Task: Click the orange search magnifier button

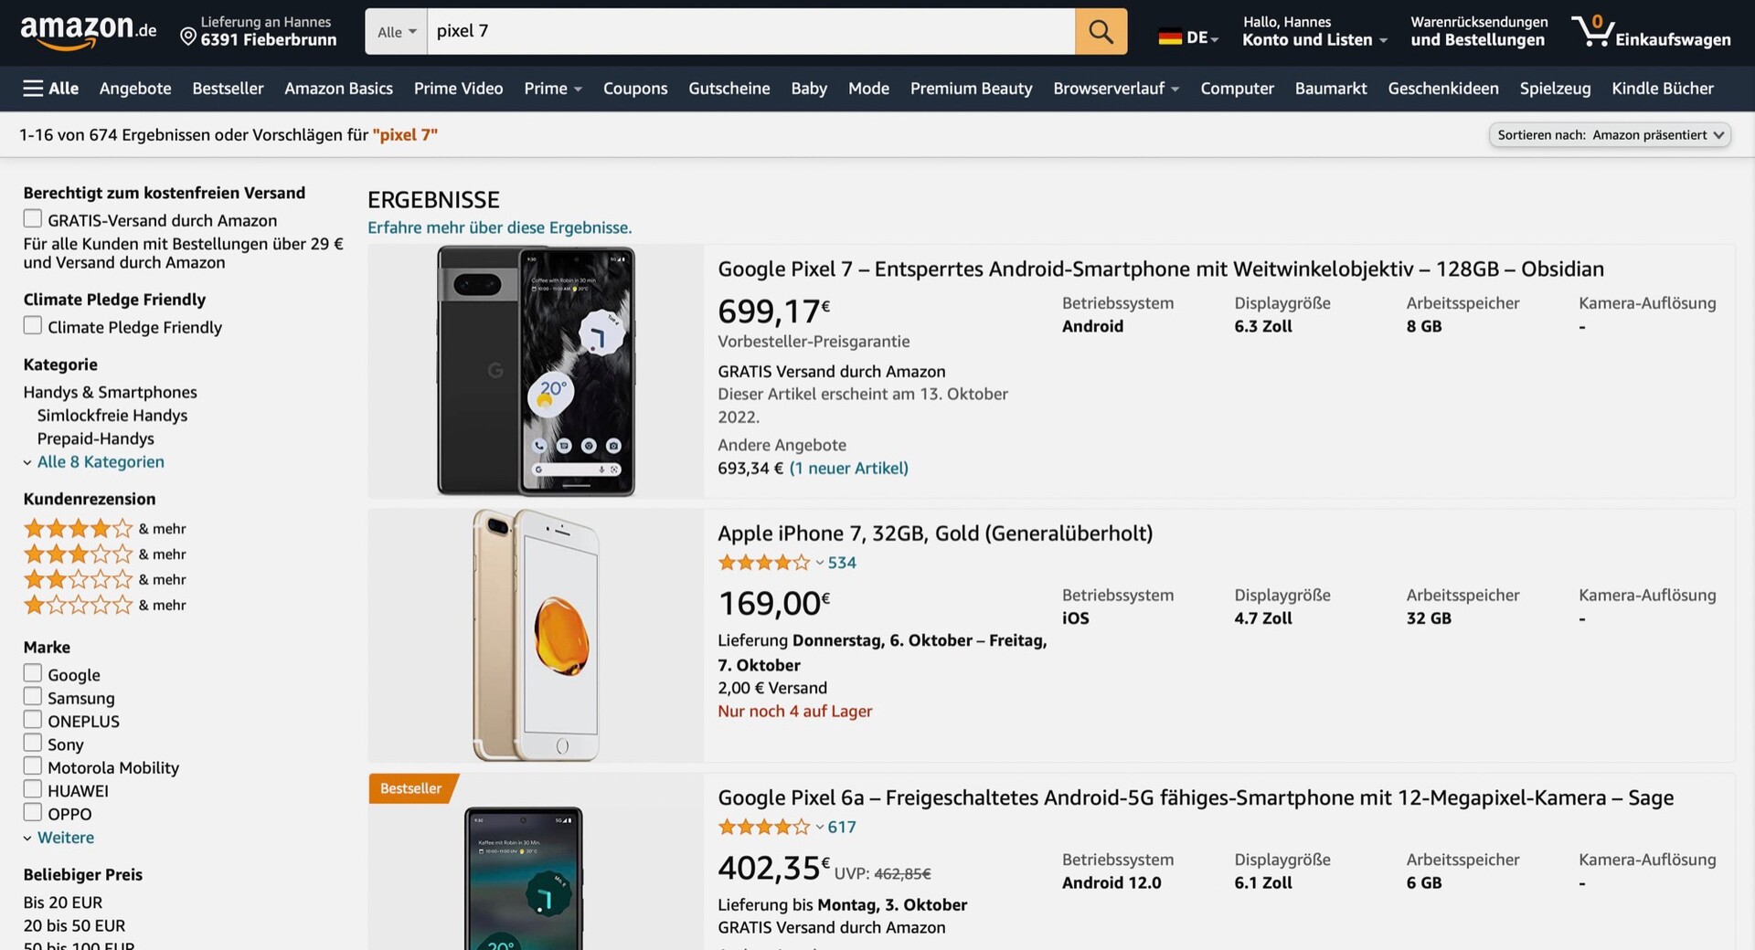Action: (1101, 32)
